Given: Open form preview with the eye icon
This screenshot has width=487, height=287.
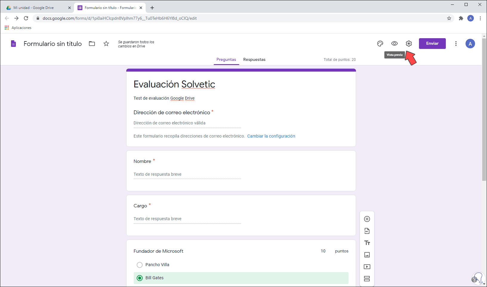Looking at the screenshot, I should [x=394, y=44].
